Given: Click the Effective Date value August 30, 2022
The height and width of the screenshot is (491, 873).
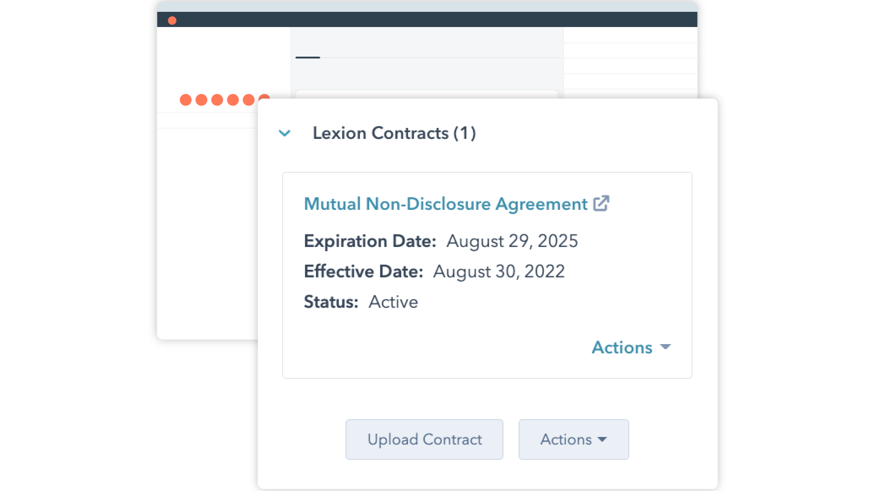Looking at the screenshot, I should (x=499, y=271).
